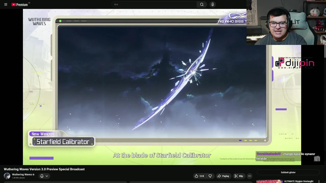Screen dimensions: 326x183
Task: Open the ULTIMATE Stygian Onslaught video thumbnail
Action: click(270, 181)
